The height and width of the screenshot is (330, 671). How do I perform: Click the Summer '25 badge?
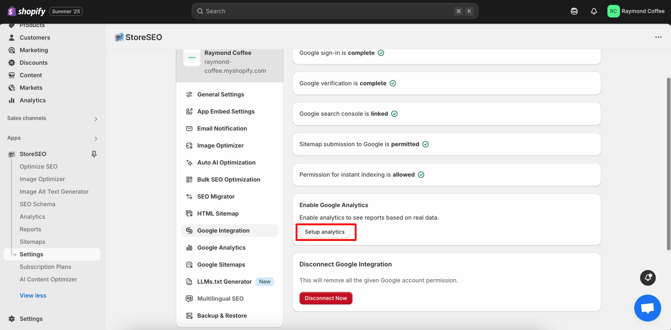pyautogui.click(x=66, y=11)
